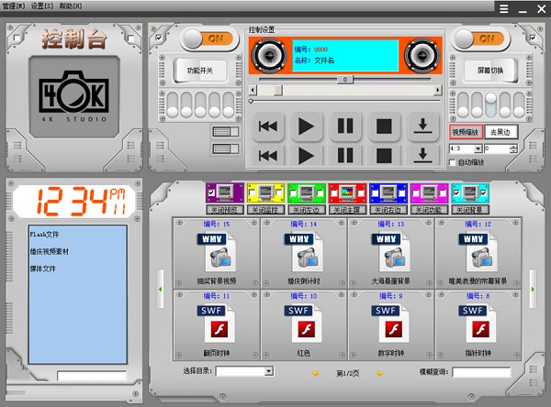Toggle left checkbox on cyan monitor tile

coord(456,192)
